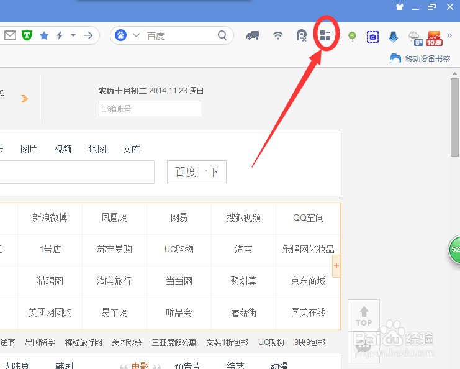
Task: Click the vertical scrollbar thumb
Action: (454, 117)
